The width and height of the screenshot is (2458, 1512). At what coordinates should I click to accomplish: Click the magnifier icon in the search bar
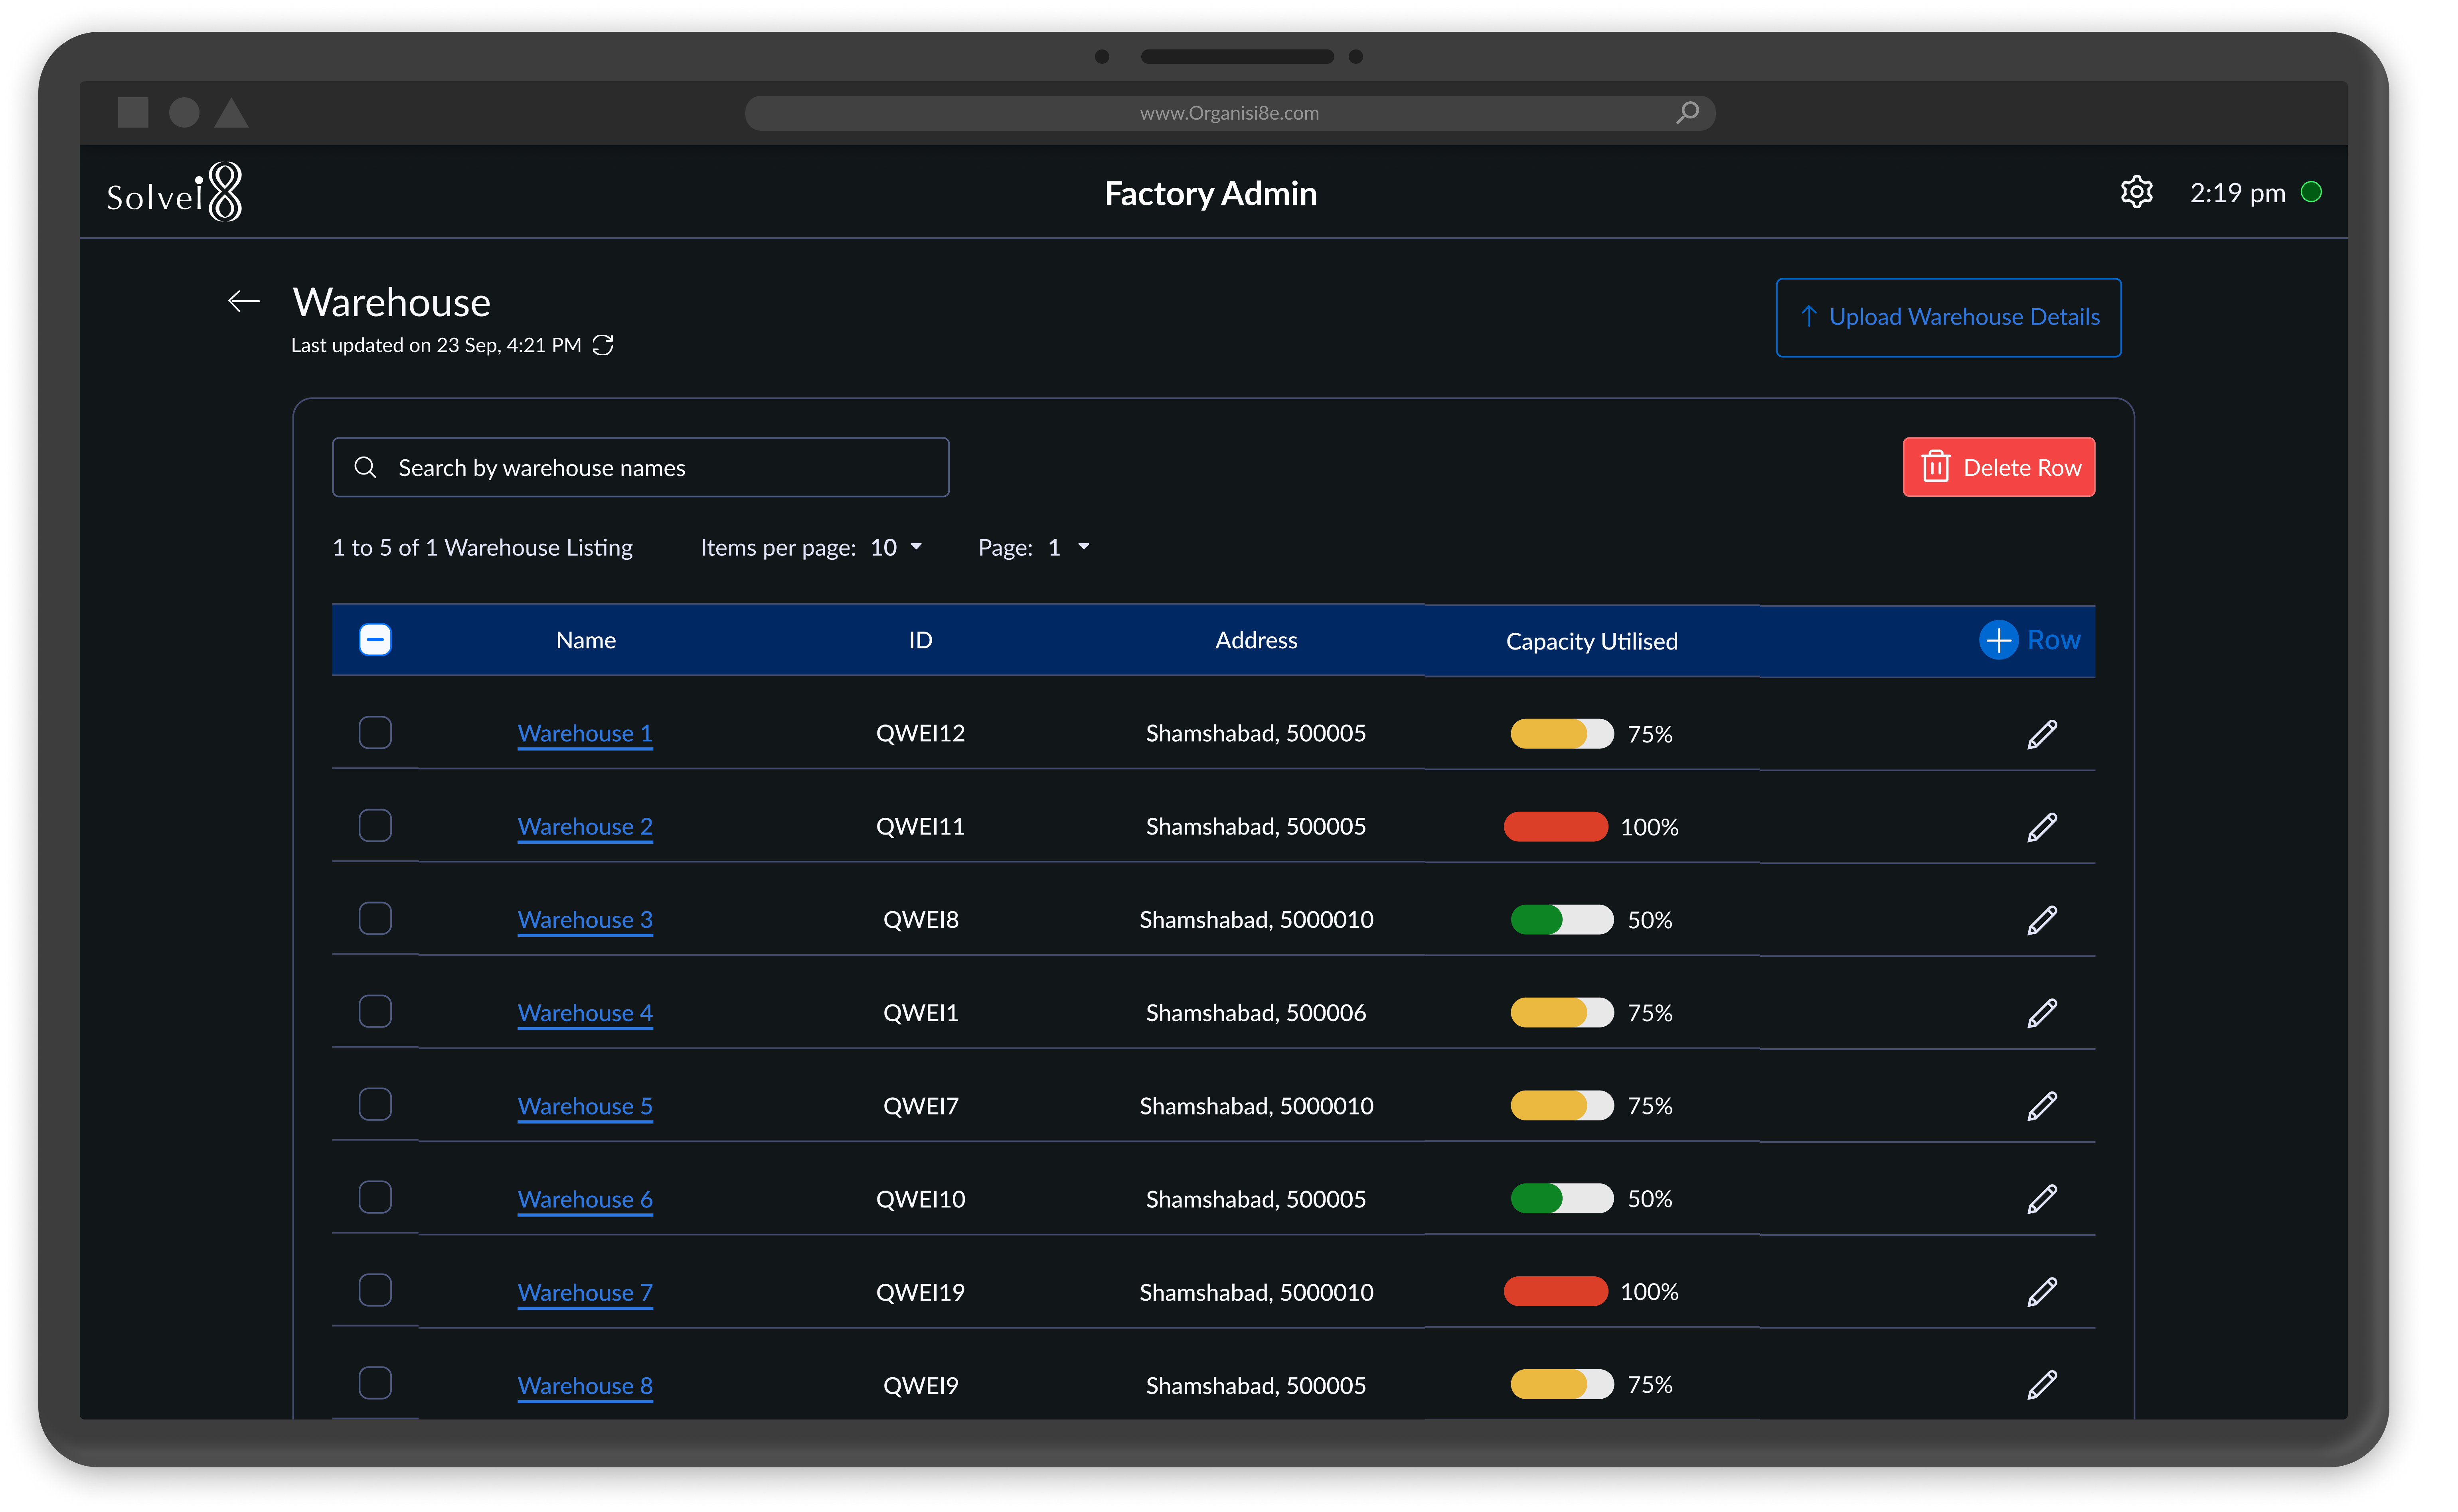(x=366, y=467)
